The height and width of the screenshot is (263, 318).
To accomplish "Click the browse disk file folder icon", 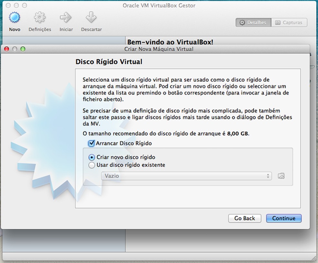I will click(281, 176).
